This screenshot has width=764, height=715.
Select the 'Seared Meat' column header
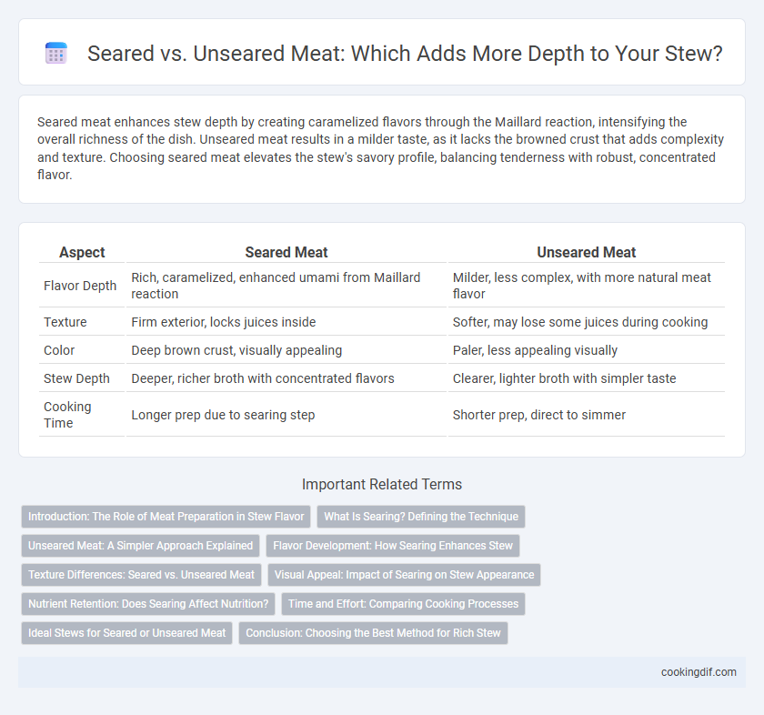(286, 253)
